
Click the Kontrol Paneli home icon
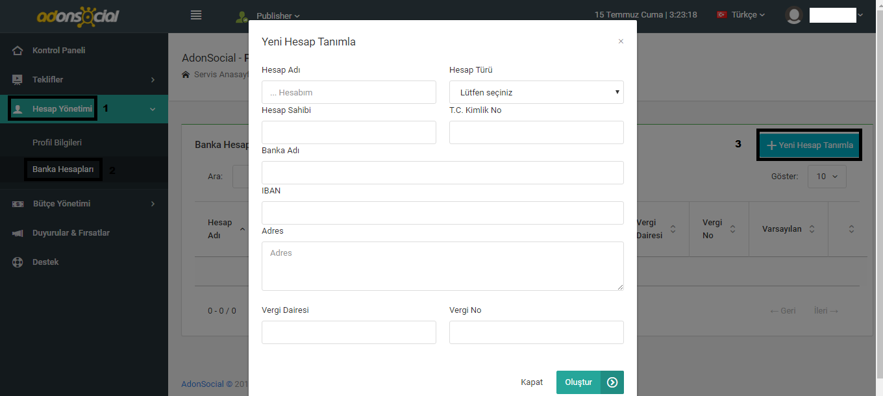tap(18, 51)
